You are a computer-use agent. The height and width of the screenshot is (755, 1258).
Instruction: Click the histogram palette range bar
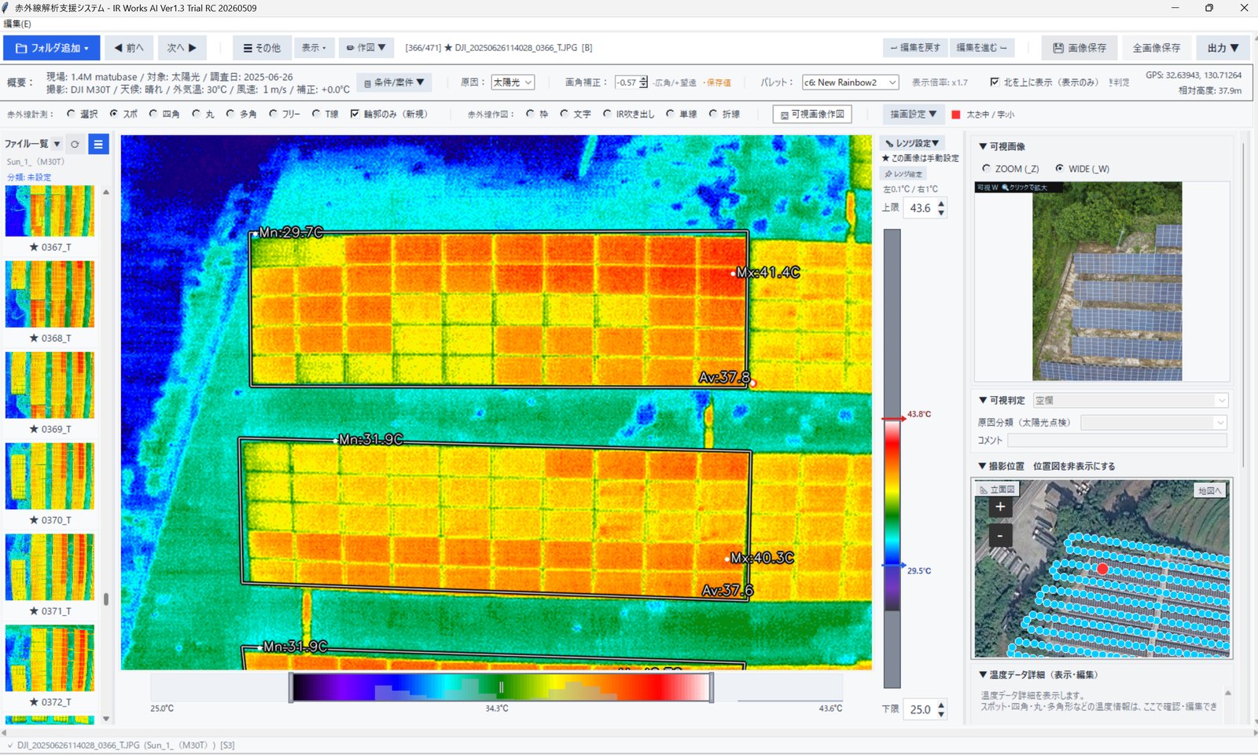(x=501, y=687)
